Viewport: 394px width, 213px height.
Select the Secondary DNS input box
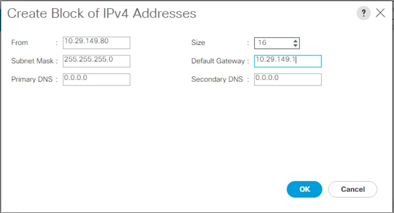coord(288,79)
